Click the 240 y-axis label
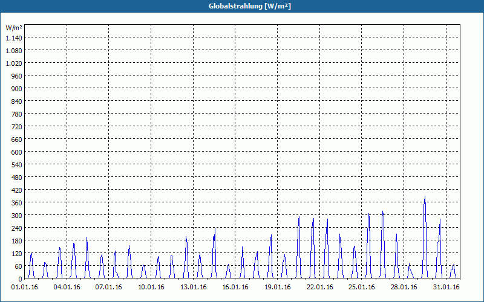Viewport: 484px width, 302px height. click(17, 228)
